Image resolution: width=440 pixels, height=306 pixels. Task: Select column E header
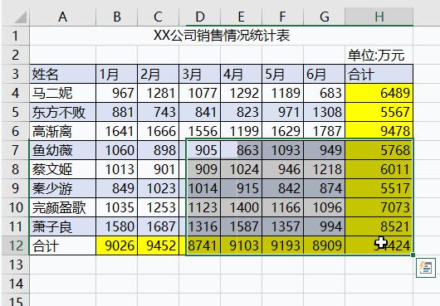[241, 17]
